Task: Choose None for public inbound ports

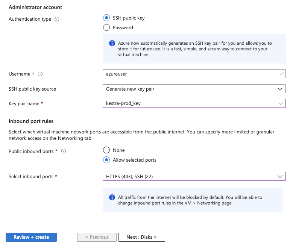Action: pyautogui.click(x=106, y=150)
